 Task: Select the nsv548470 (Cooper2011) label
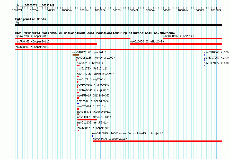coord(89,52)
